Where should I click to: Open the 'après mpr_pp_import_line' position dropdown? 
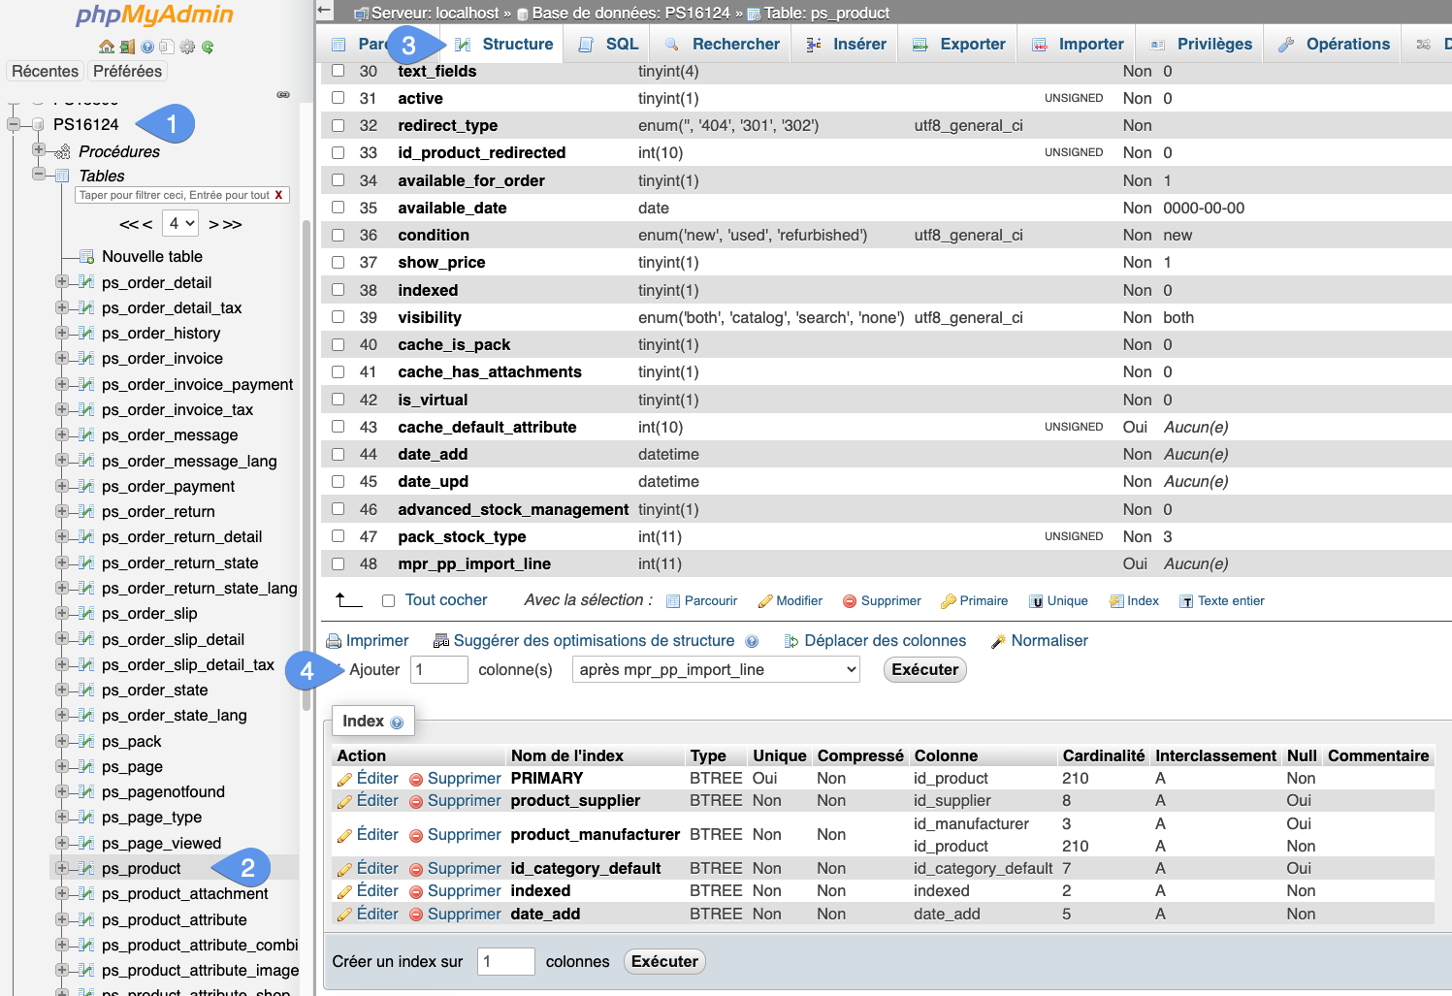716,670
